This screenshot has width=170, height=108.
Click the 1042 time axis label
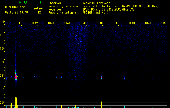point(35,23)
